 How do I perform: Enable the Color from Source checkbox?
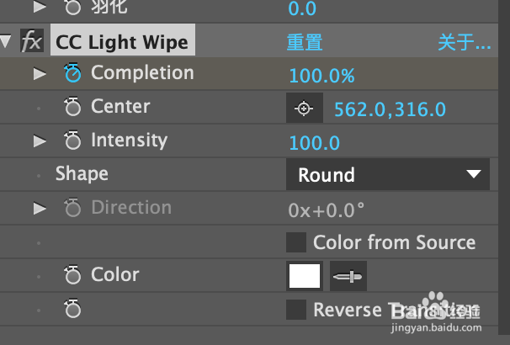(296, 242)
